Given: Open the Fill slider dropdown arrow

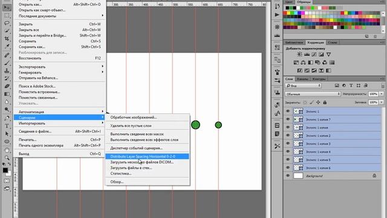Looking at the screenshot, I should click(x=382, y=102).
